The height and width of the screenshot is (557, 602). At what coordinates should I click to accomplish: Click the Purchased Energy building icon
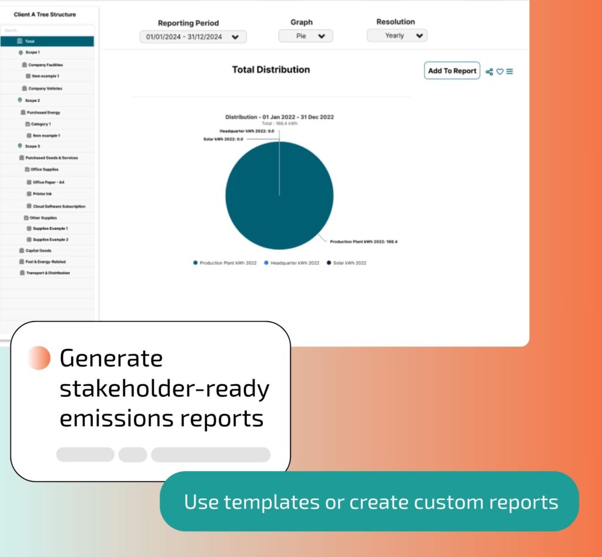[22, 112]
